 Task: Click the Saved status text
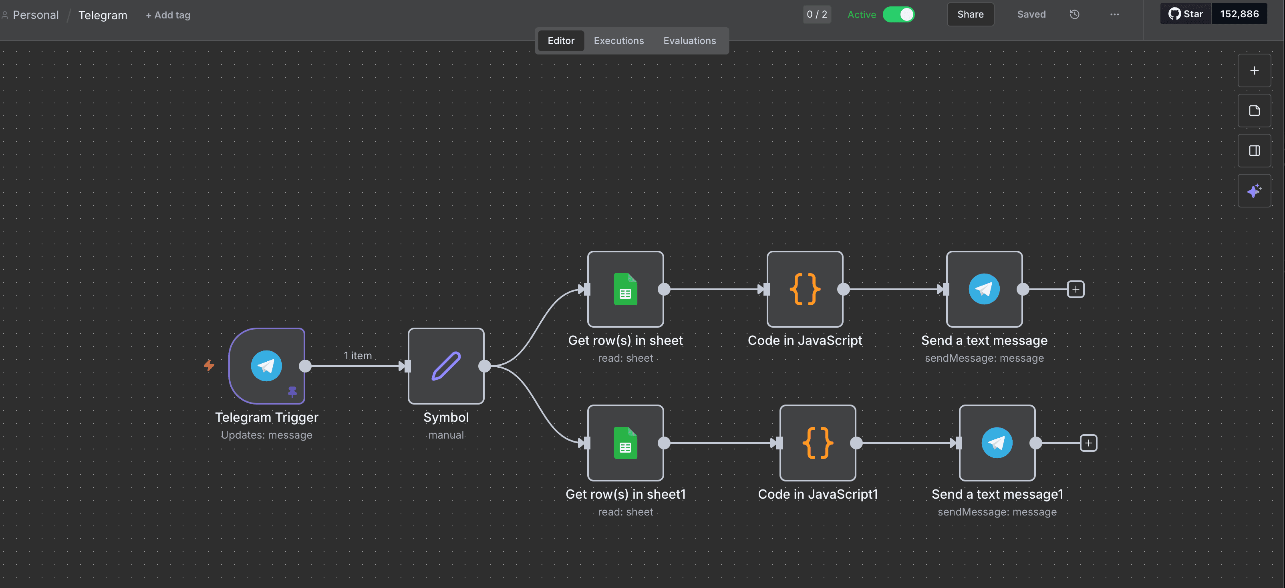click(x=1031, y=14)
